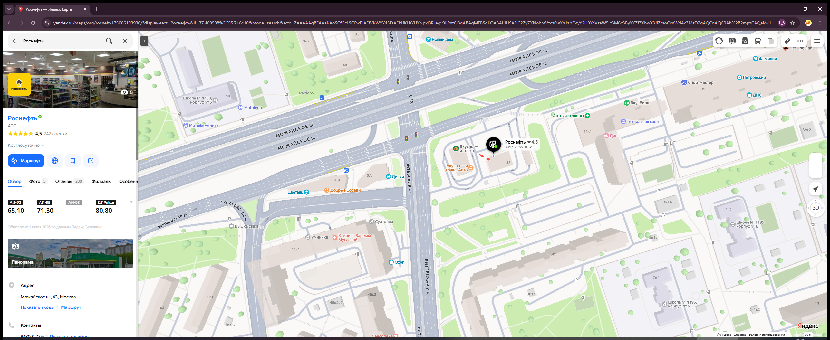Open Условия использования footer link
The width and height of the screenshot is (830, 340).
(767, 335)
